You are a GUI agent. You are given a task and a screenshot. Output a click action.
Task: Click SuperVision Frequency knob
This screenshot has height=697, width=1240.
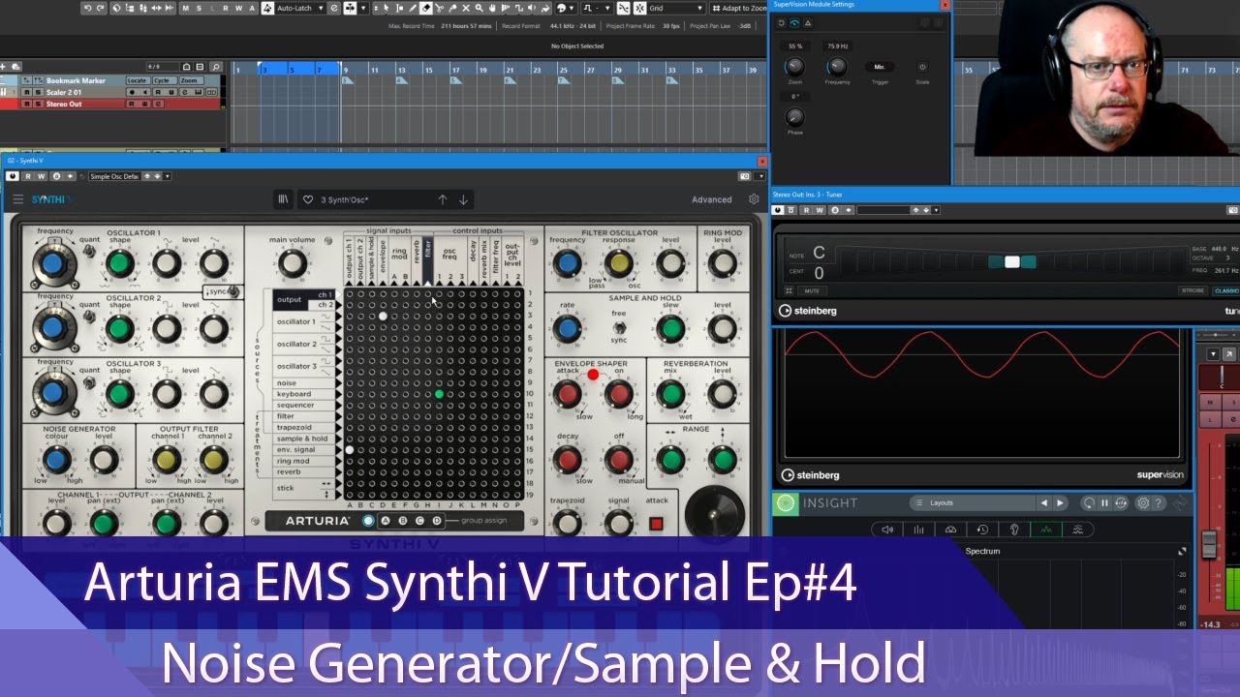837,67
